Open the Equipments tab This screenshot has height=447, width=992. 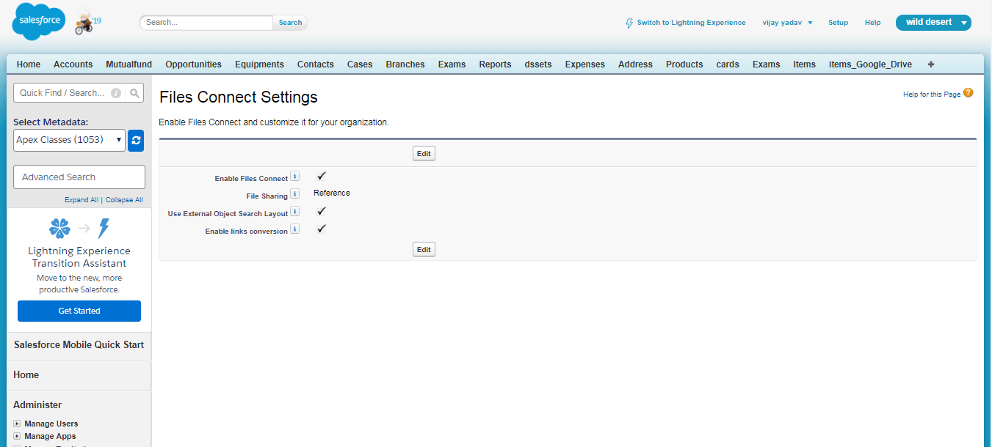pos(259,64)
